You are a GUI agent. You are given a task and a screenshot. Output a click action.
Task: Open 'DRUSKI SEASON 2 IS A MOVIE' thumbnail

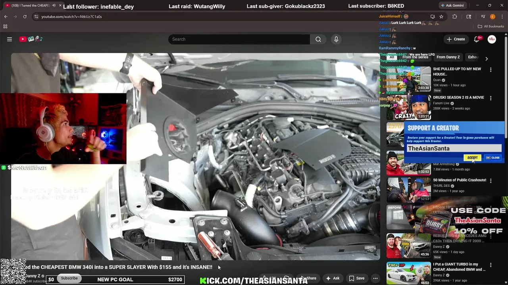coord(408,107)
